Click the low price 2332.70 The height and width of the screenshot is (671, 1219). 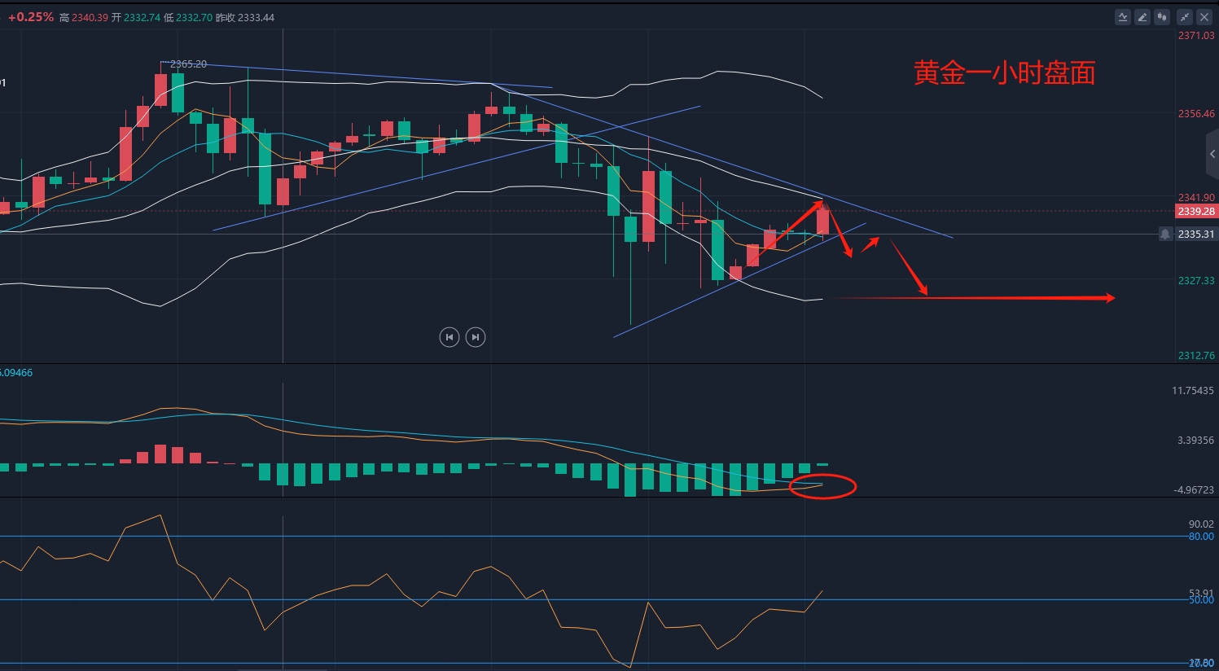[x=194, y=17]
